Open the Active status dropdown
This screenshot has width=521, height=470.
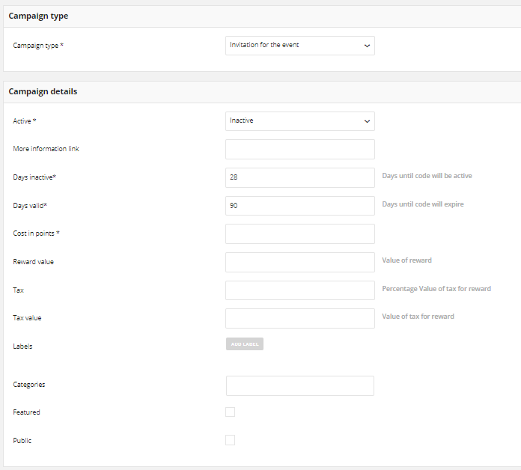pos(299,121)
